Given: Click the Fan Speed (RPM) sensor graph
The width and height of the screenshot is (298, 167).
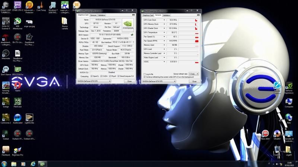Looking at the screenshot, I should click(x=188, y=41).
